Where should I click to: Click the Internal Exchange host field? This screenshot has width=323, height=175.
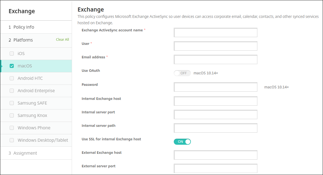coord(215,101)
